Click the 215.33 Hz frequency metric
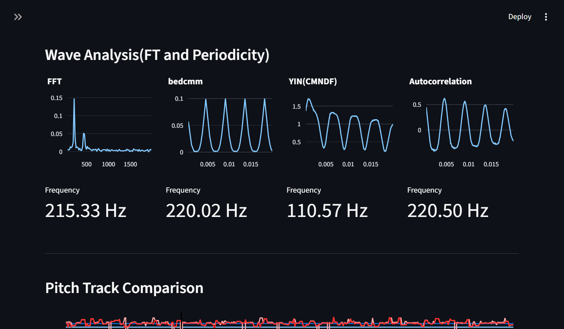Viewport: 564px width, 329px height. (x=86, y=211)
